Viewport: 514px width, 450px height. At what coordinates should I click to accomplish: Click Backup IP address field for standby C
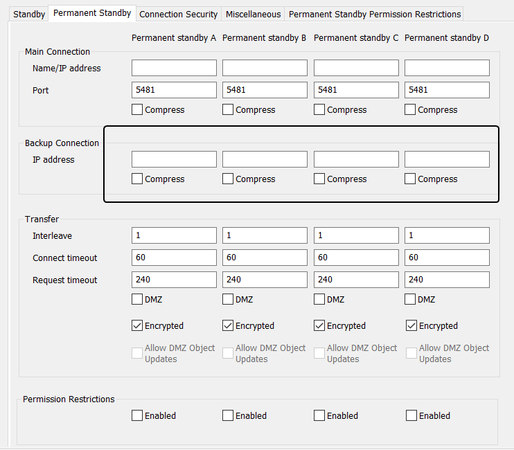[356, 159]
